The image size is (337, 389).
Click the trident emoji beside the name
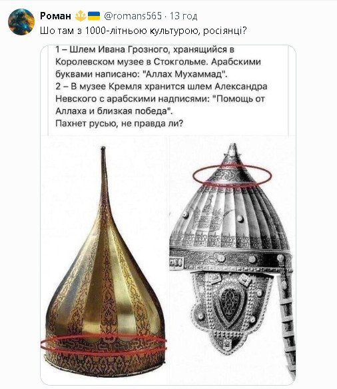click(81, 16)
